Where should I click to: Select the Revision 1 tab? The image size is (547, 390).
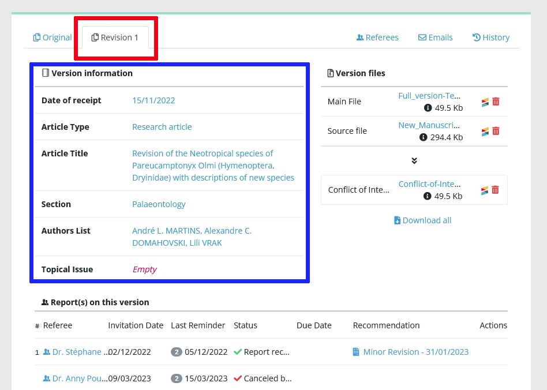tap(115, 37)
